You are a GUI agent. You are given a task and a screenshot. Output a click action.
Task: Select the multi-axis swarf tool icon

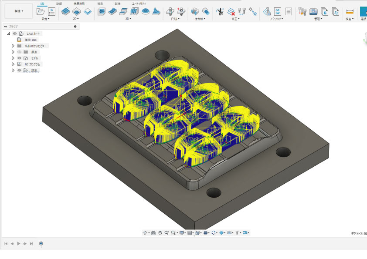click(x=194, y=11)
